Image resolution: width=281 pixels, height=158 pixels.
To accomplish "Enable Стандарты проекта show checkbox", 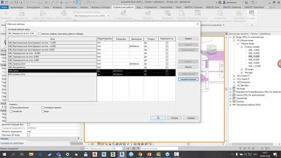I will point(43,108).
